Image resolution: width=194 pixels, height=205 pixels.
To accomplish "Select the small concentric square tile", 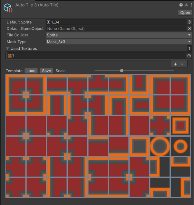I will click(x=180, y=126).
